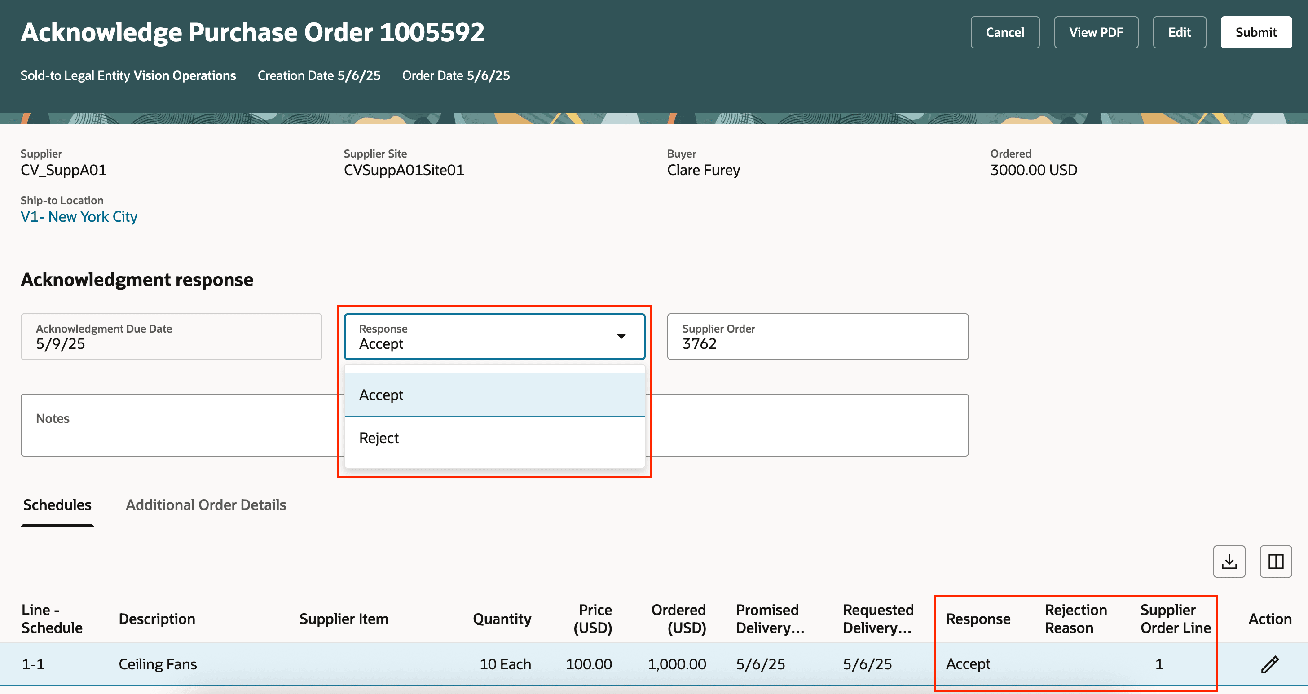Open the Response dropdown arrow
Image resolution: width=1308 pixels, height=694 pixels.
point(621,336)
